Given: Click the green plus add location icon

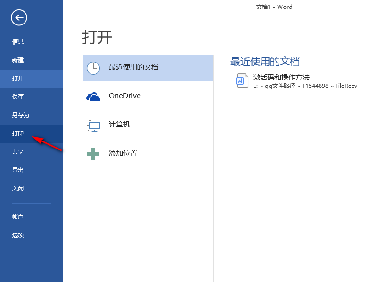Looking at the screenshot, I should coord(93,154).
